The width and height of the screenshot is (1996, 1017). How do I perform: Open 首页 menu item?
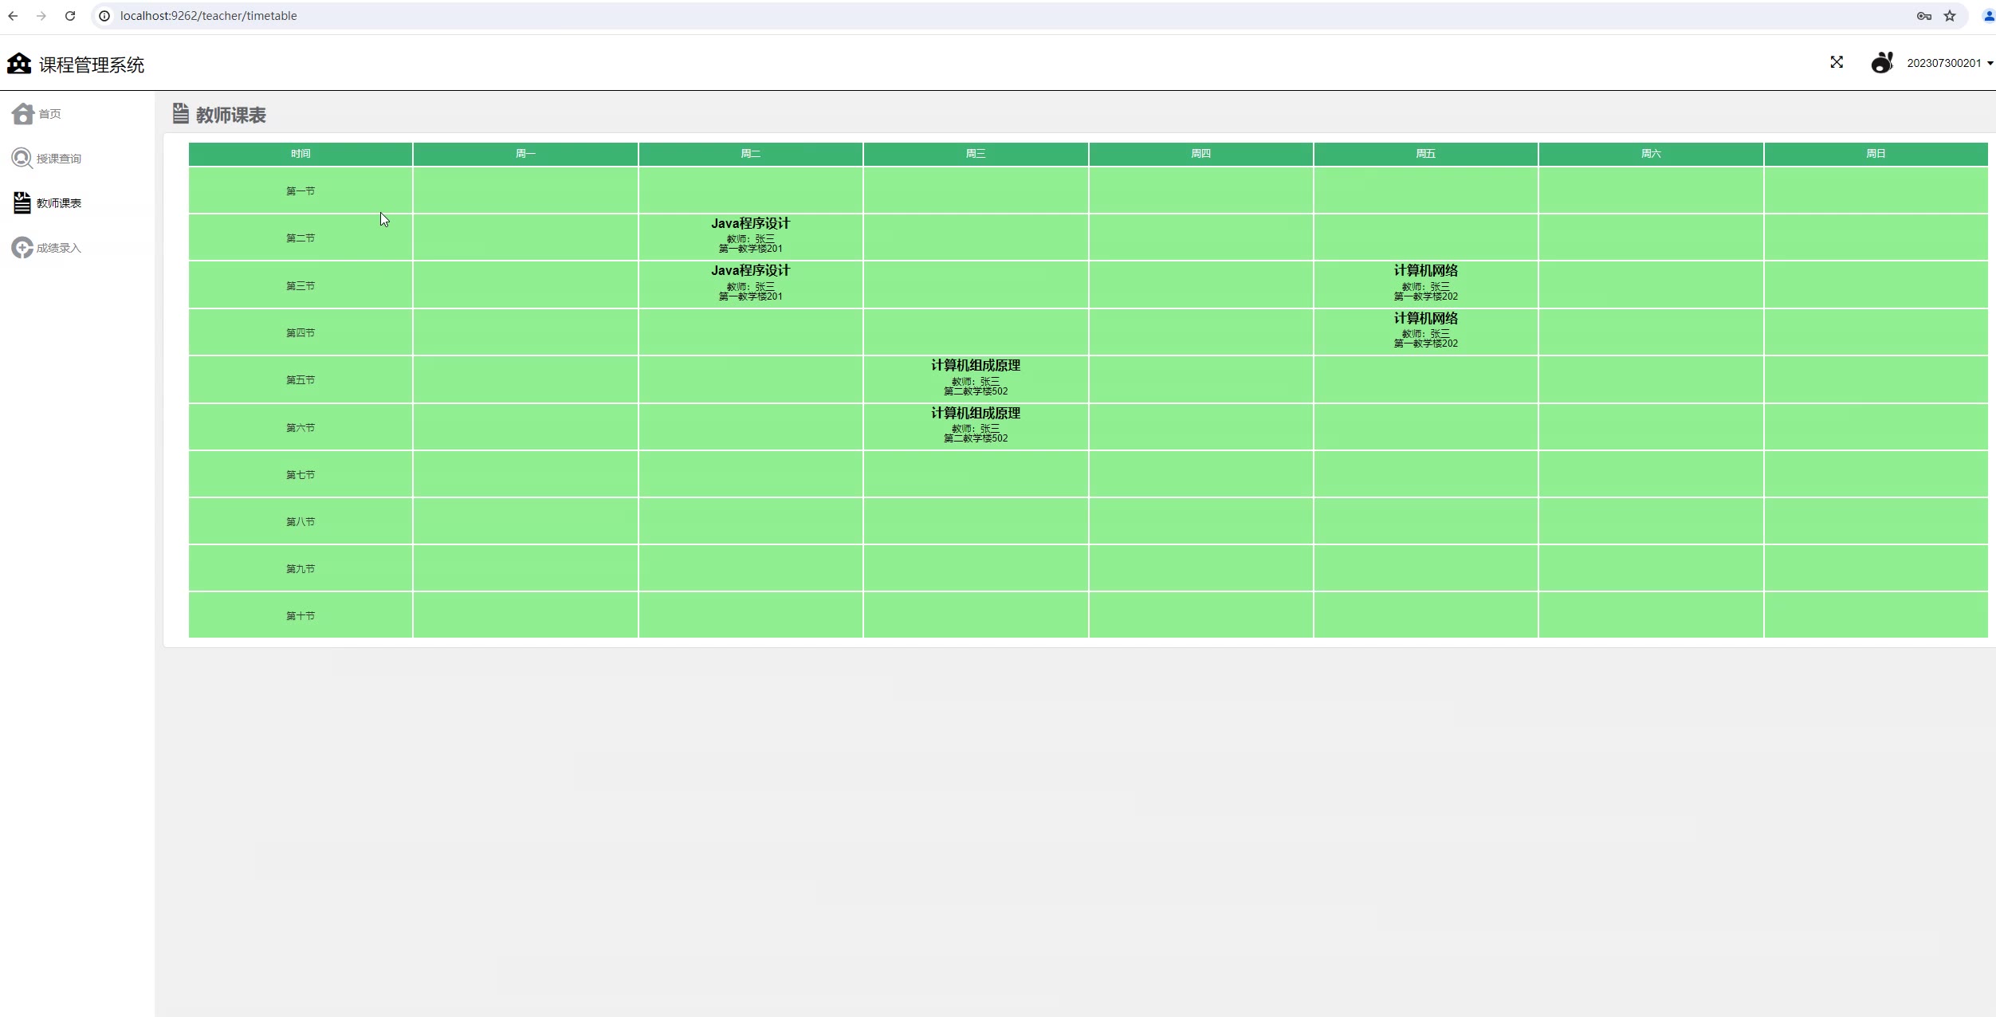tap(49, 114)
